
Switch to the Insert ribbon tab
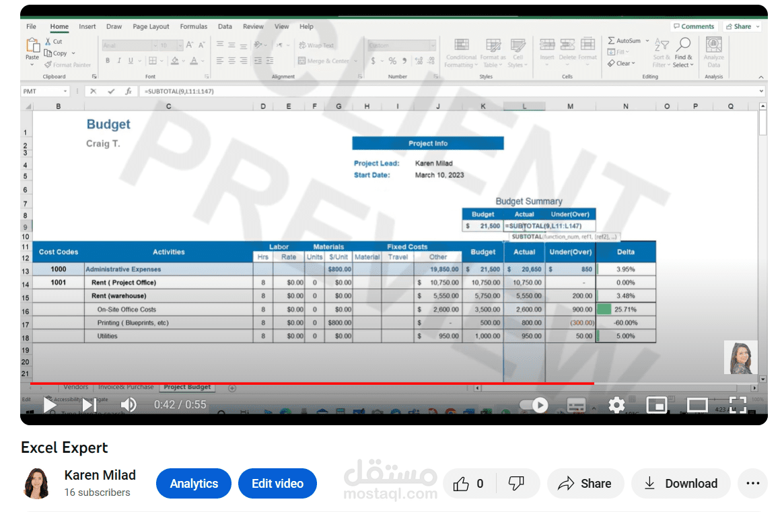click(87, 26)
